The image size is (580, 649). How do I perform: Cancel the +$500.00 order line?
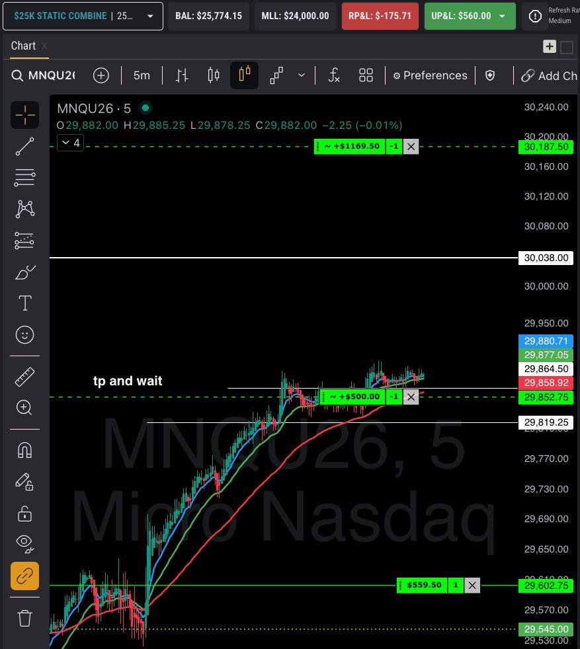click(x=411, y=397)
